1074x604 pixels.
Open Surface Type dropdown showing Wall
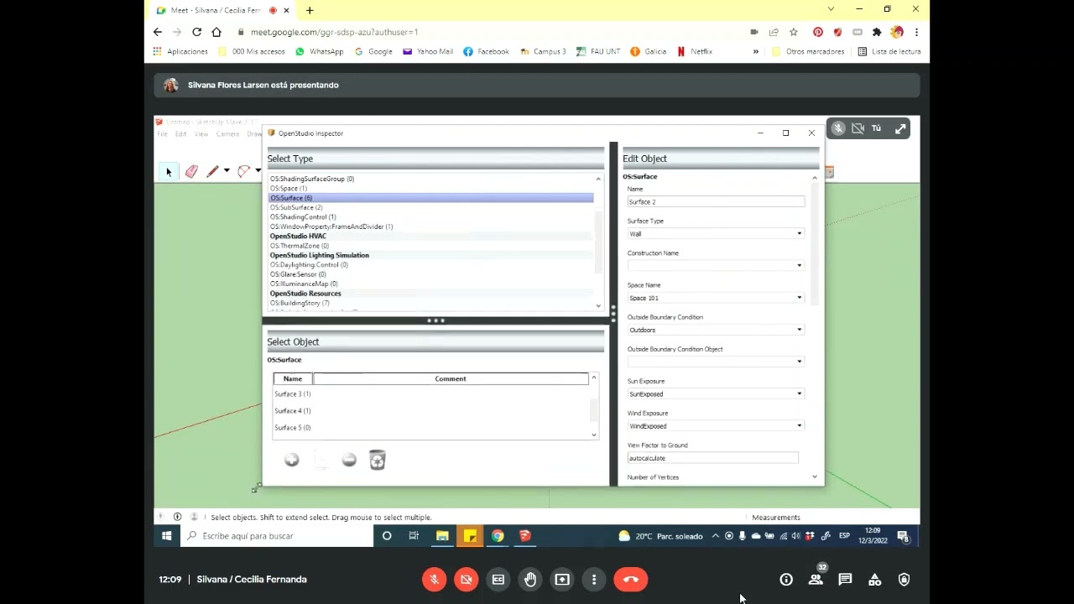click(x=716, y=234)
